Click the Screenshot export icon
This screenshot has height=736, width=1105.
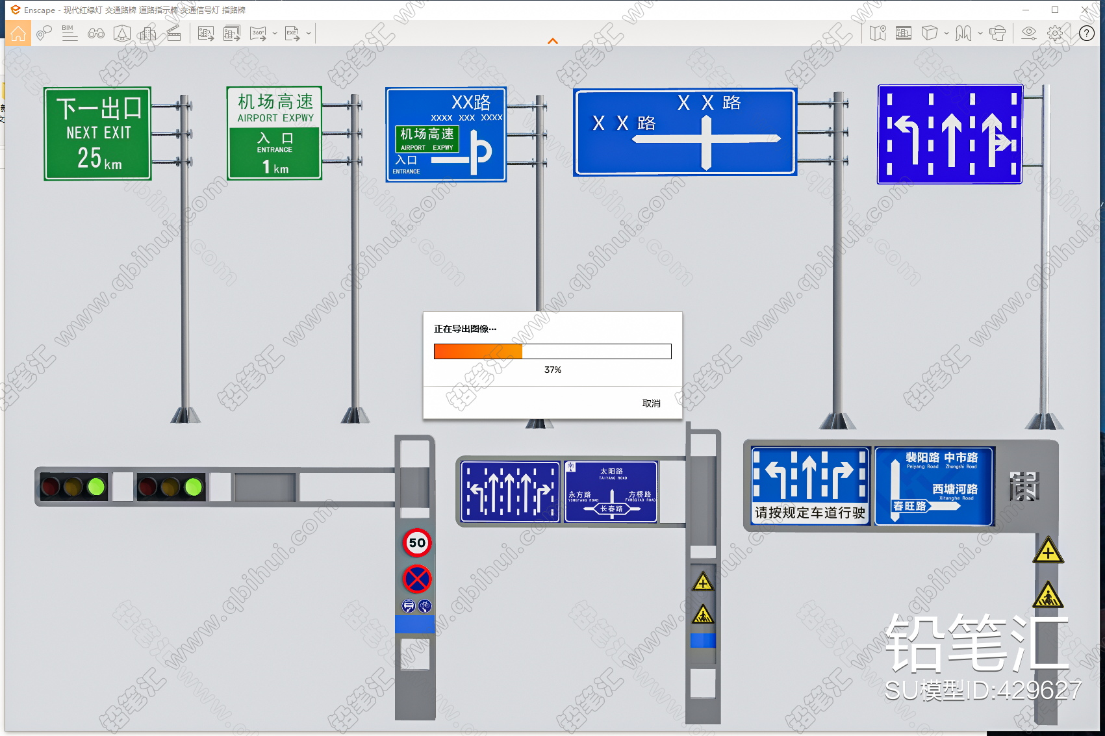[206, 33]
